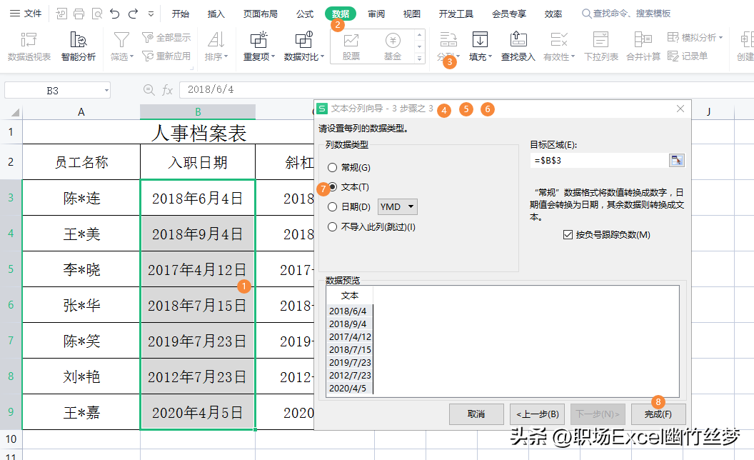The width and height of the screenshot is (754, 460).
Task: Click the 取消 cancel button
Action: point(476,414)
